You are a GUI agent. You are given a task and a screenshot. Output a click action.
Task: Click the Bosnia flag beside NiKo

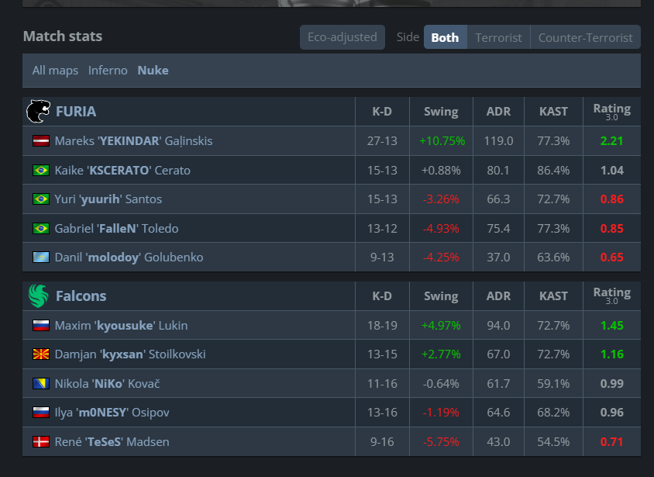click(x=41, y=383)
